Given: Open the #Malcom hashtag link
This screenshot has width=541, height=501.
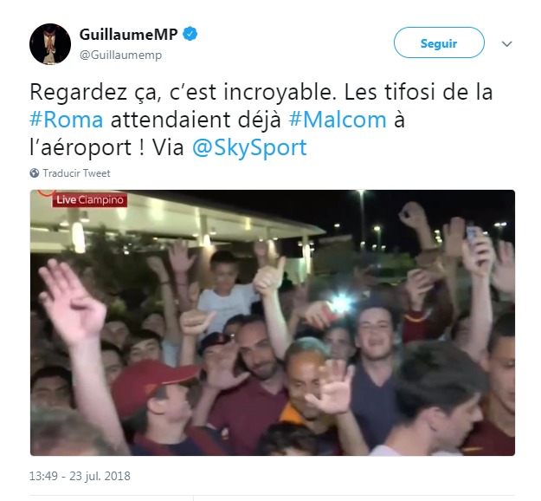Looking at the screenshot, I should coord(338,120).
